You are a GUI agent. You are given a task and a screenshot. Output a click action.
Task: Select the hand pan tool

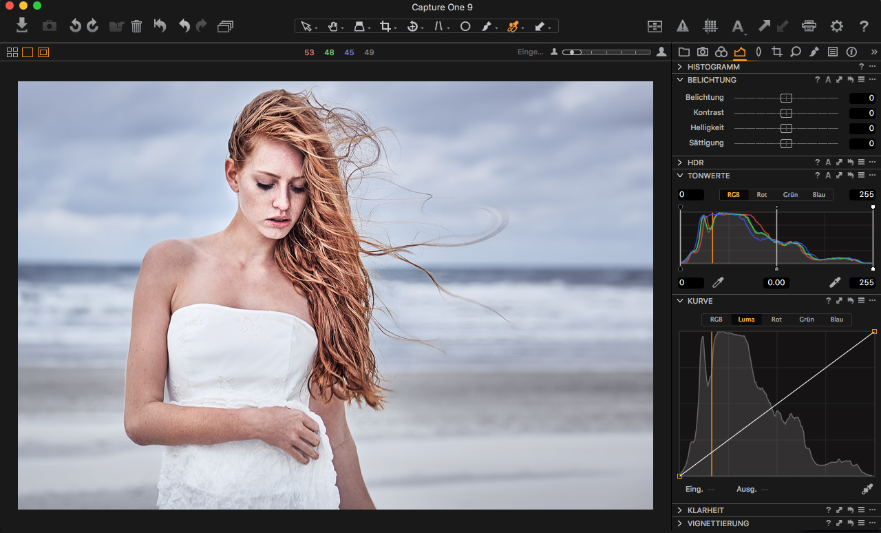(x=333, y=26)
